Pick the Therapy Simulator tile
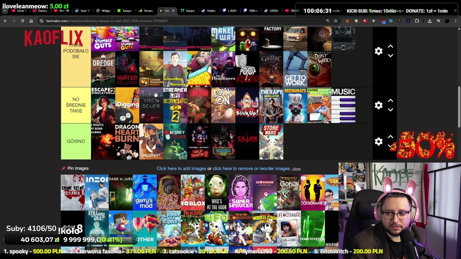 pyautogui.click(x=271, y=105)
